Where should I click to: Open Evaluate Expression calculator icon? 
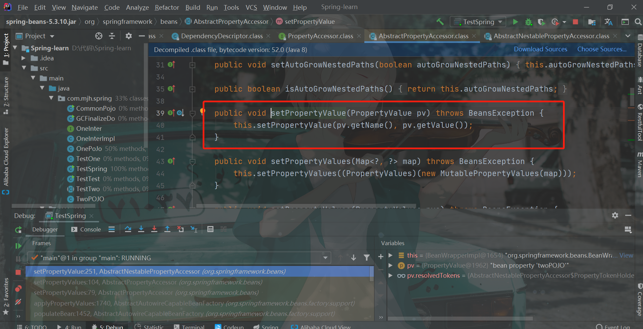210,229
